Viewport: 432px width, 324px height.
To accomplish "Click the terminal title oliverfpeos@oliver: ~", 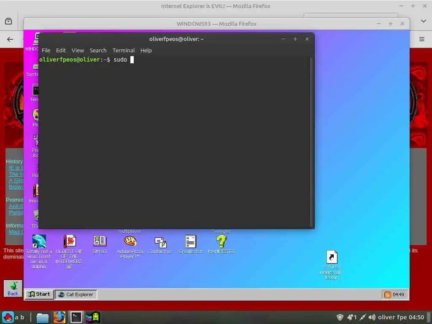I will coord(176,39).
